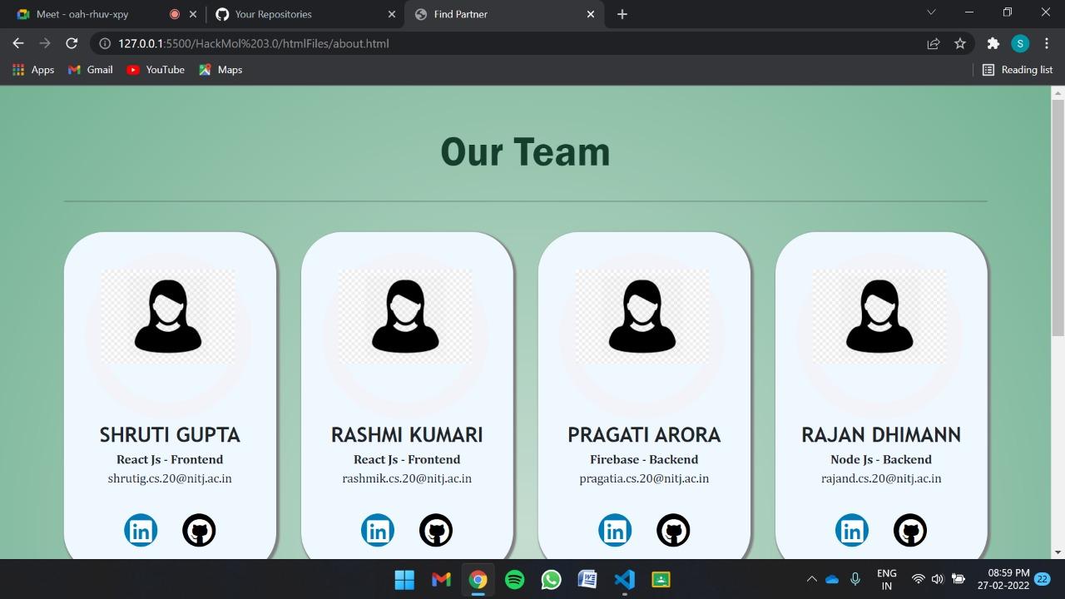Click the microphone icon in system tray
Viewport: 1065px width, 599px height.
(x=854, y=579)
